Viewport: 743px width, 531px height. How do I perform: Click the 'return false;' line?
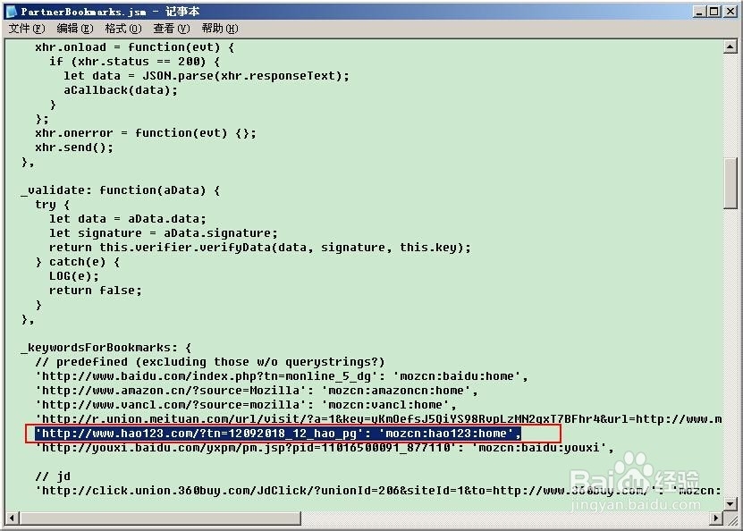(96, 291)
